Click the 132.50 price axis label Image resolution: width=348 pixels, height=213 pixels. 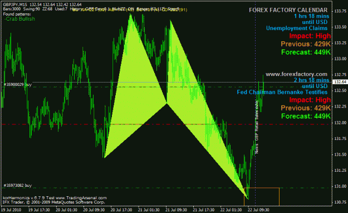340,91
